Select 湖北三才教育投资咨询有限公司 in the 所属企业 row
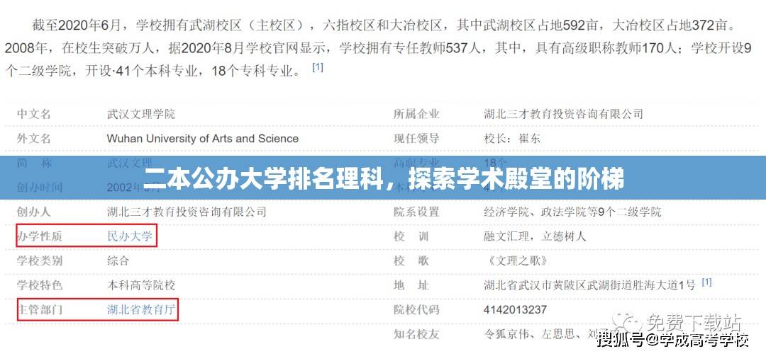Screen dimensions: 766x356 (564, 115)
